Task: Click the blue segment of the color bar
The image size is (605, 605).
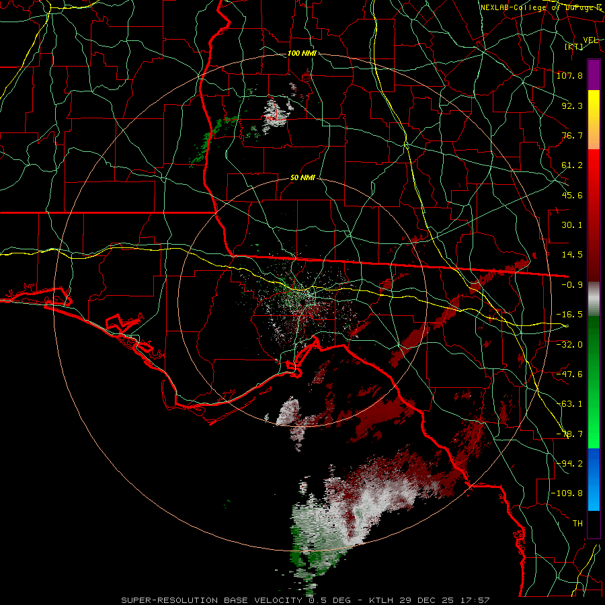Action: pyautogui.click(x=594, y=479)
